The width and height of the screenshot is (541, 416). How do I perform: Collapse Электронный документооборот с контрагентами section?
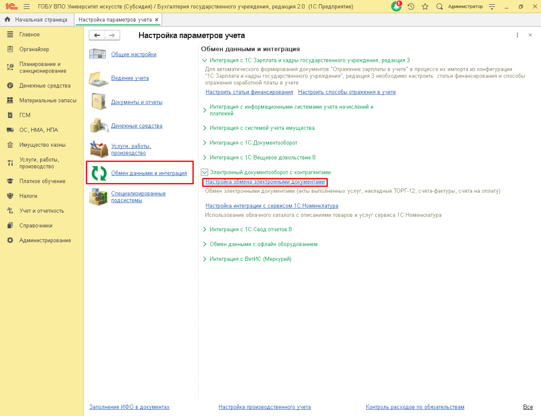pyautogui.click(x=204, y=172)
